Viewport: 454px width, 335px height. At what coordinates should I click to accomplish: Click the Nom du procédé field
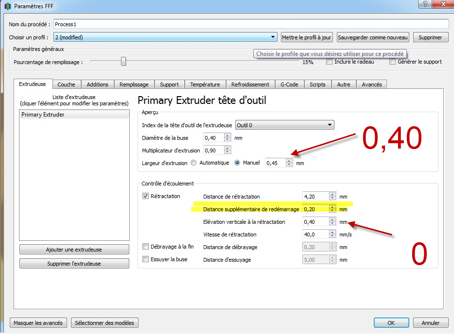[251, 24]
